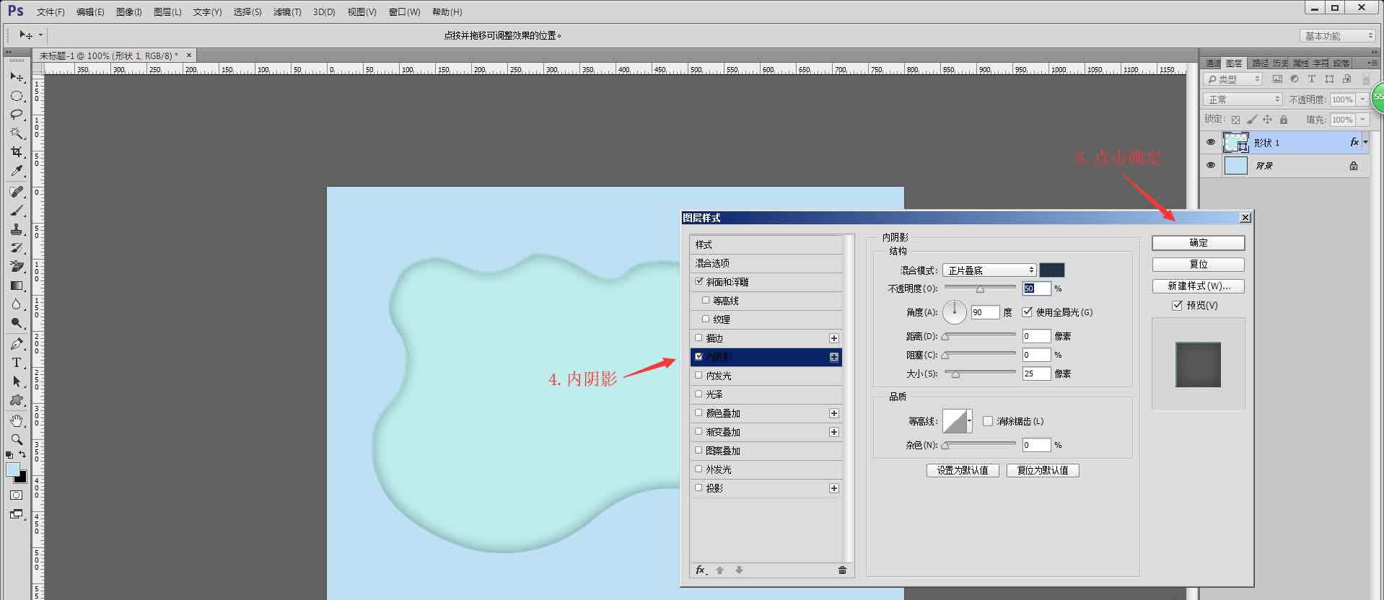Open the 窗口(W) menu
Viewport: 1384px width, 600px height.
[x=404, y=12]
